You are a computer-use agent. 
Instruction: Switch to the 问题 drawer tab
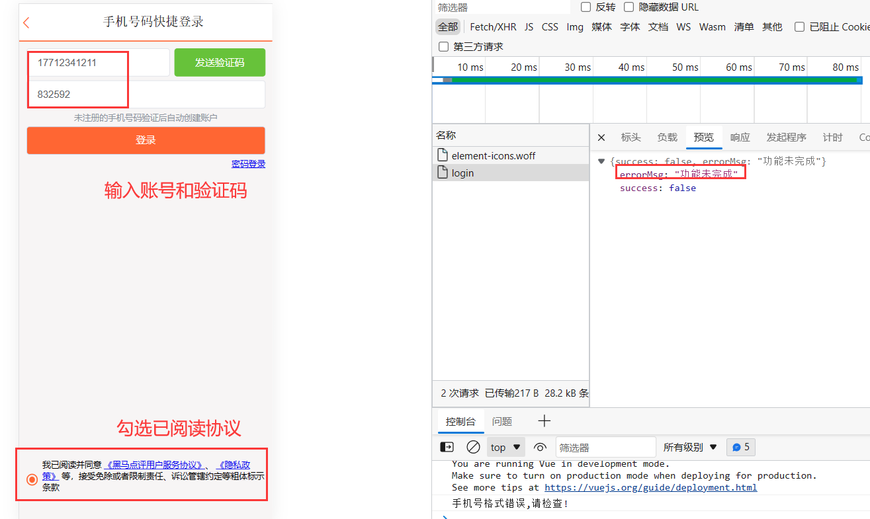[501, 421]
